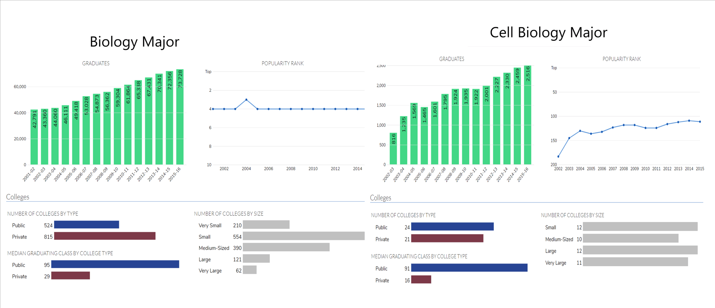Image resolution: width=715 pixels, height=308 pixels.
Task: Click the 60,000 y-axis label in Biology graduates
Action: pyautogui.click(x=20, y=87)
